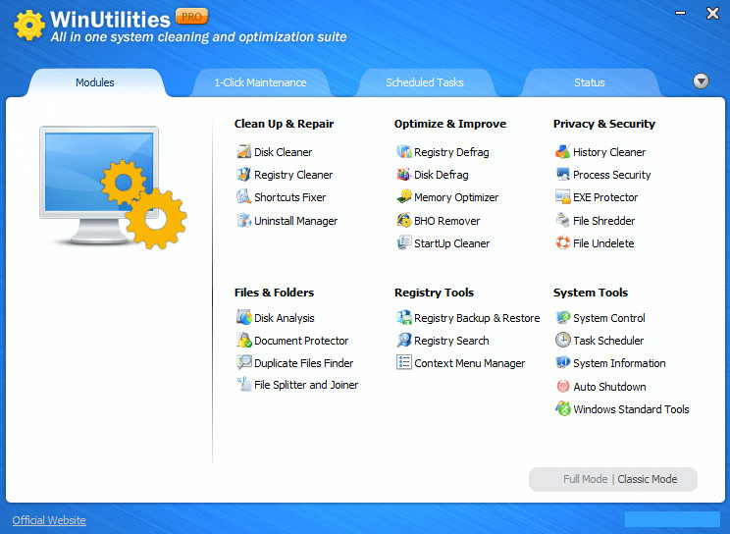Open the 1-Click Maintenance tab
Screen dimensions: 730x534
[260, 82]
